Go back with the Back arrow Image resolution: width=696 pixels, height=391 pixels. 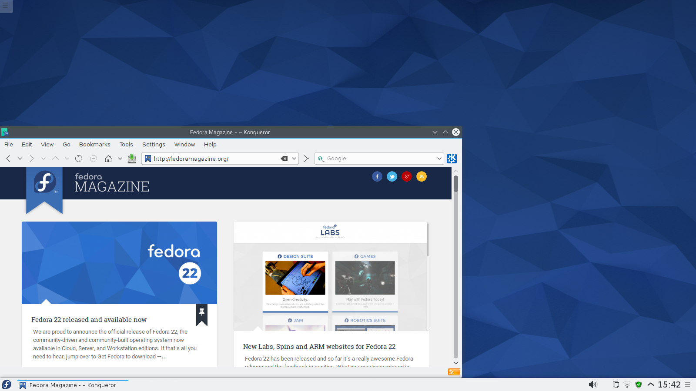(8, 159)
